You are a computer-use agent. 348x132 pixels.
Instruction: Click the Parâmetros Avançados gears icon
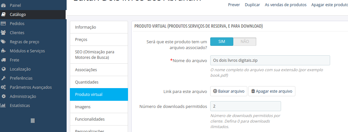click(3, 87)
